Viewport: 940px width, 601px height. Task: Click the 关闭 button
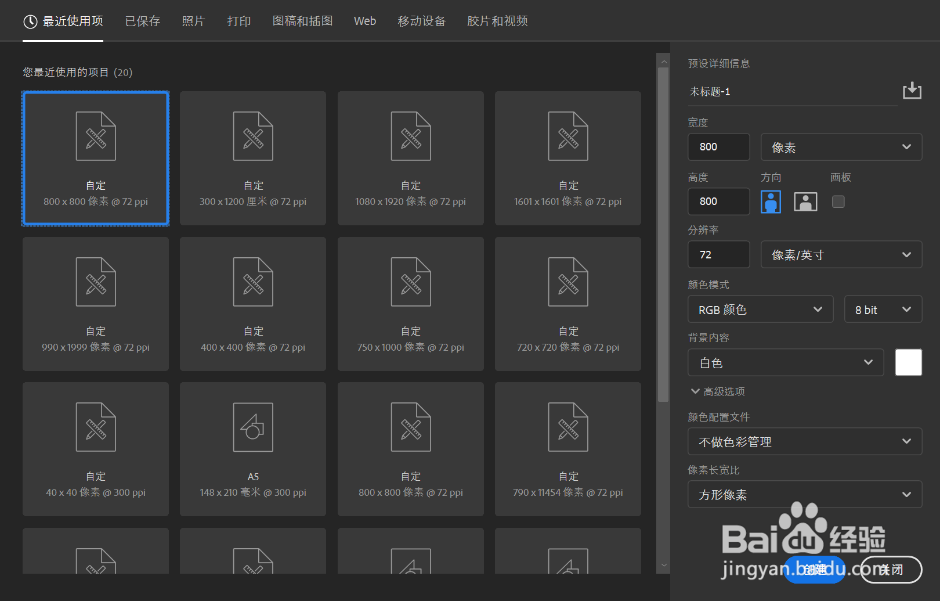[x=891, y=570]
